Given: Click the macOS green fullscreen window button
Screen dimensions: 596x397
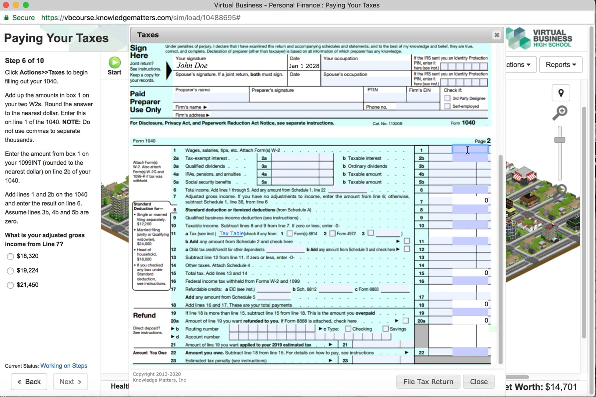Looking at the screenshot, I should pos(26,5).
